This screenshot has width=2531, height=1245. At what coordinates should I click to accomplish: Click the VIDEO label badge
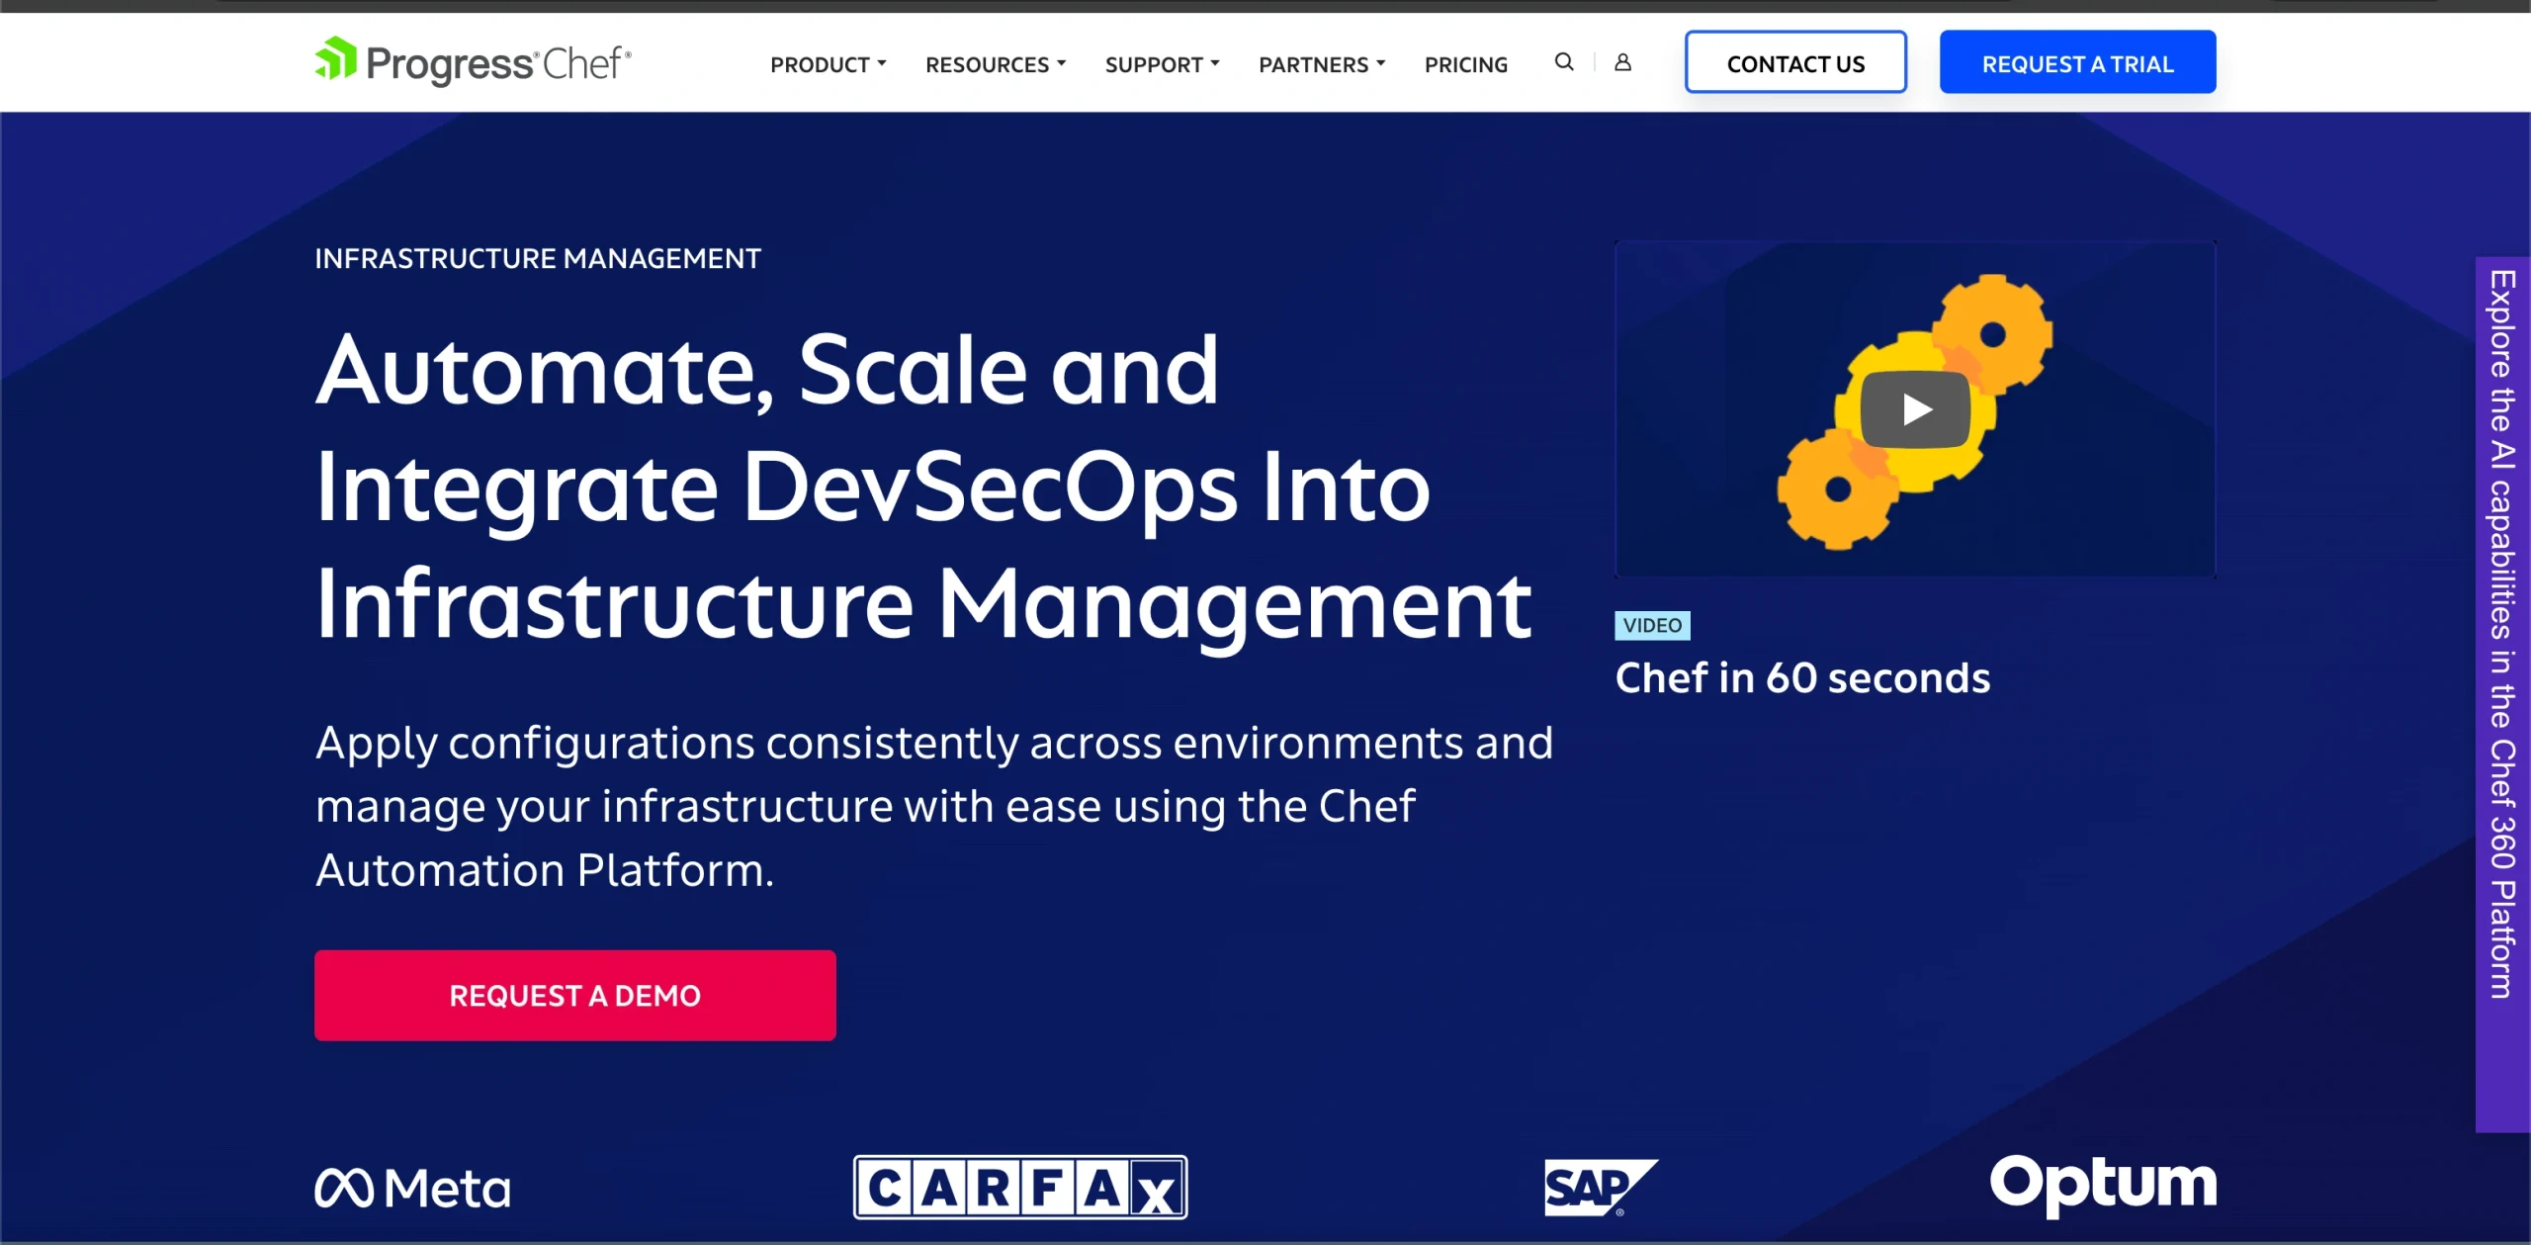(1652, 625)
